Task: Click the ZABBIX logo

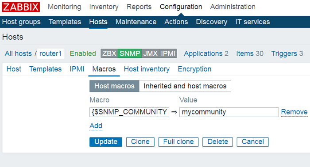Action: tap(21, 7)
